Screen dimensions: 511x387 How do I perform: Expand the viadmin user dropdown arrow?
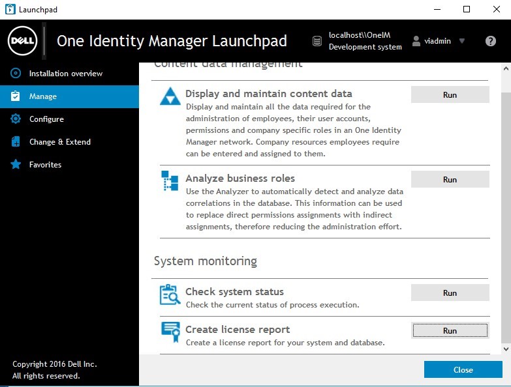(x=462, y=41)
